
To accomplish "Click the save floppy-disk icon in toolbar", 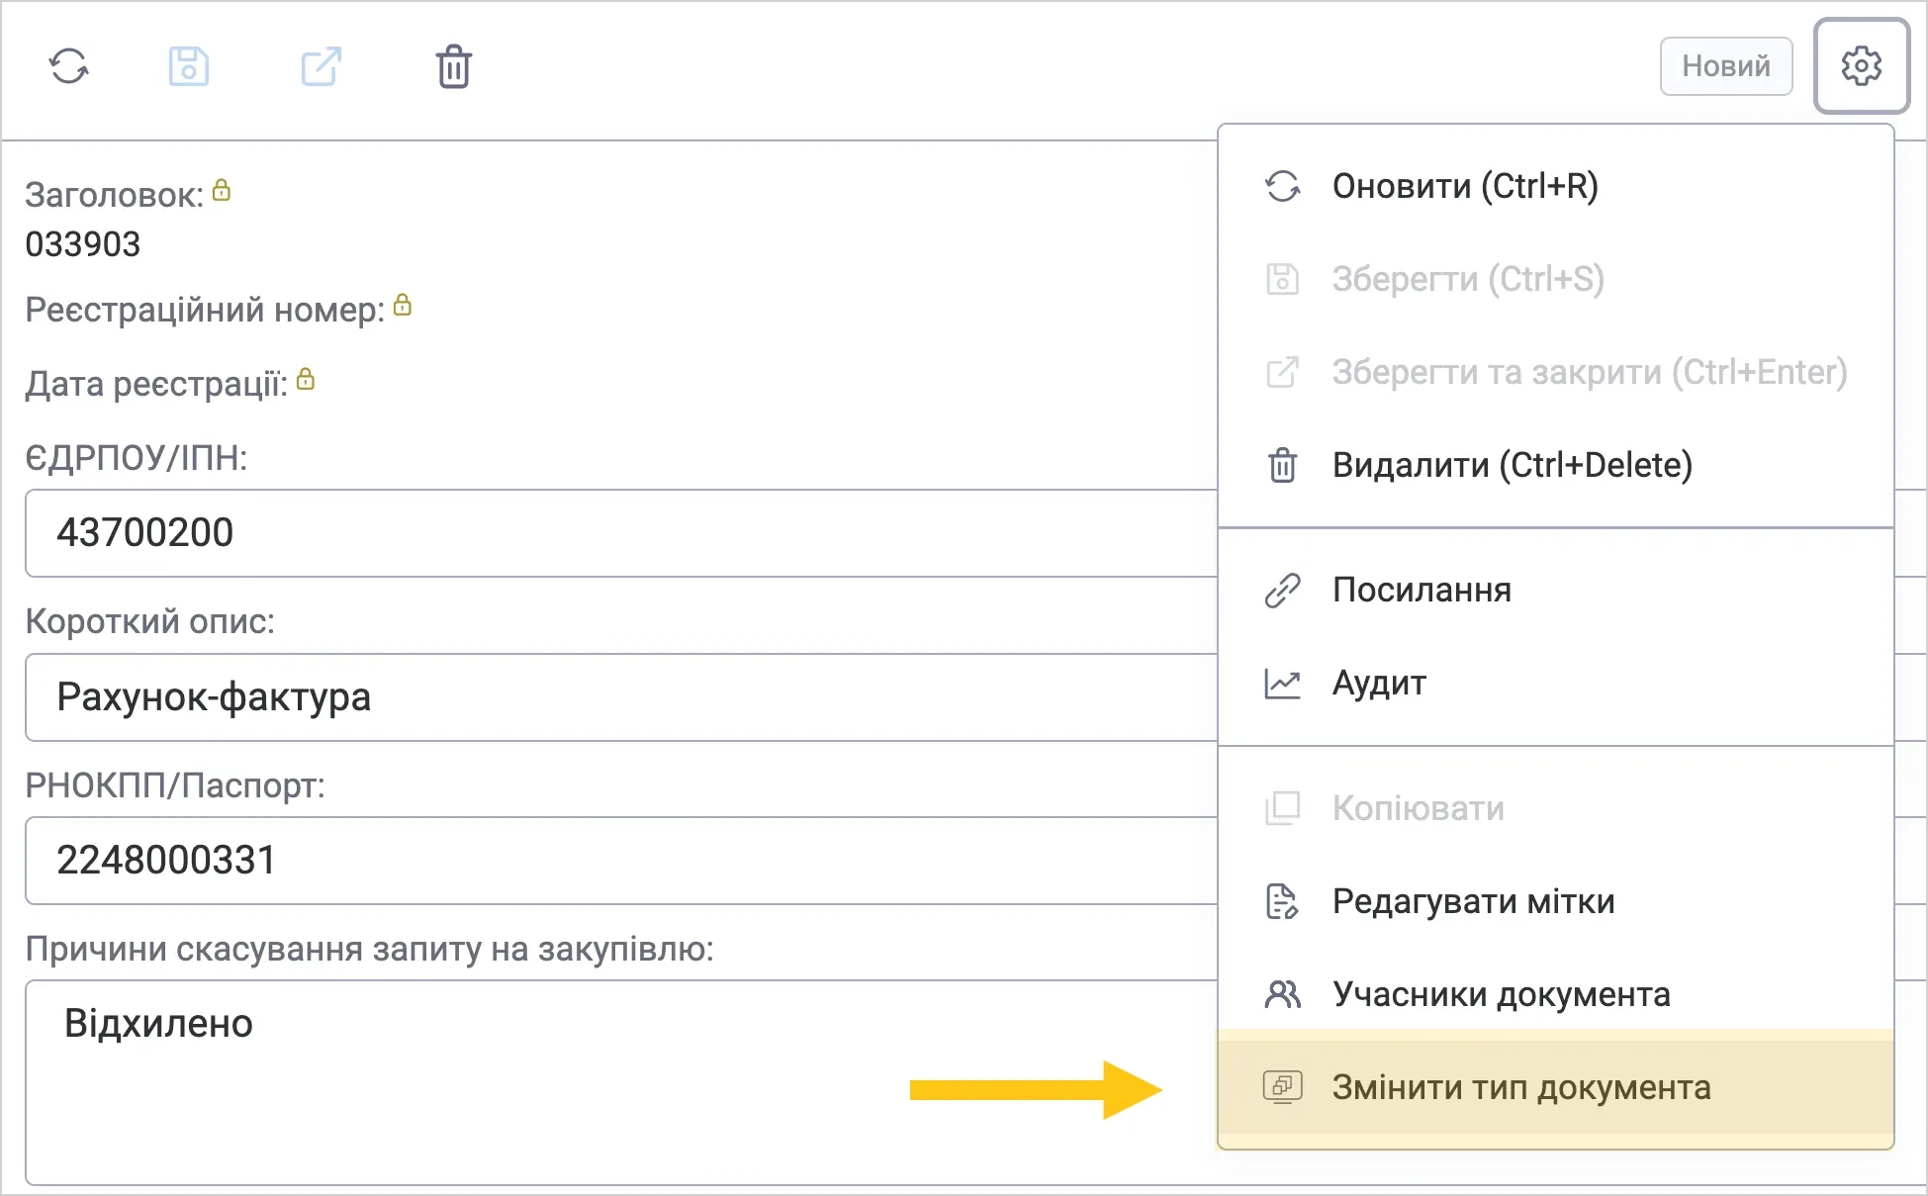I will (189, 66).
